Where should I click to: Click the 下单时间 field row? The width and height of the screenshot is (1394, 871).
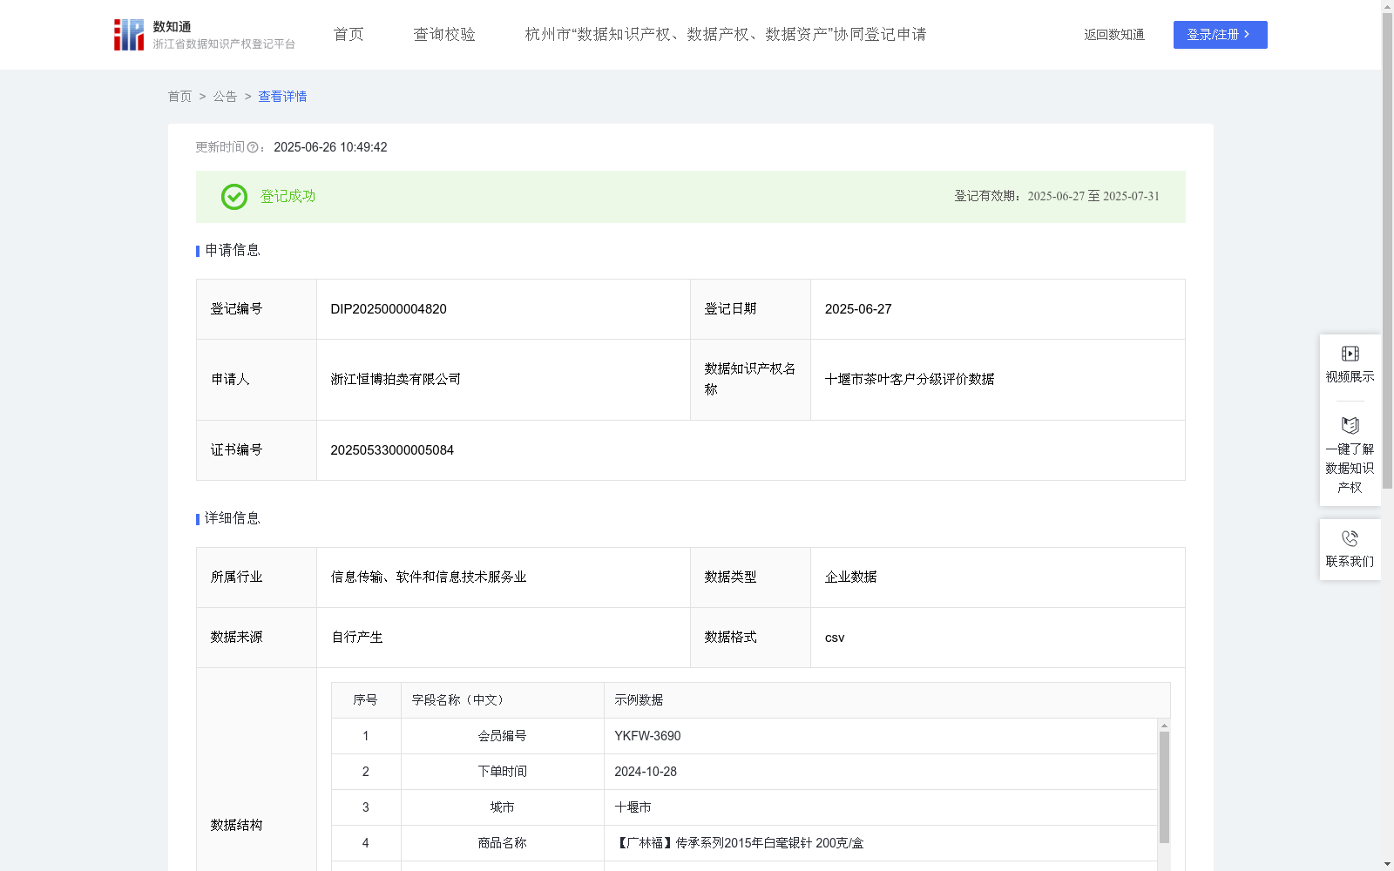click(744, 772)
